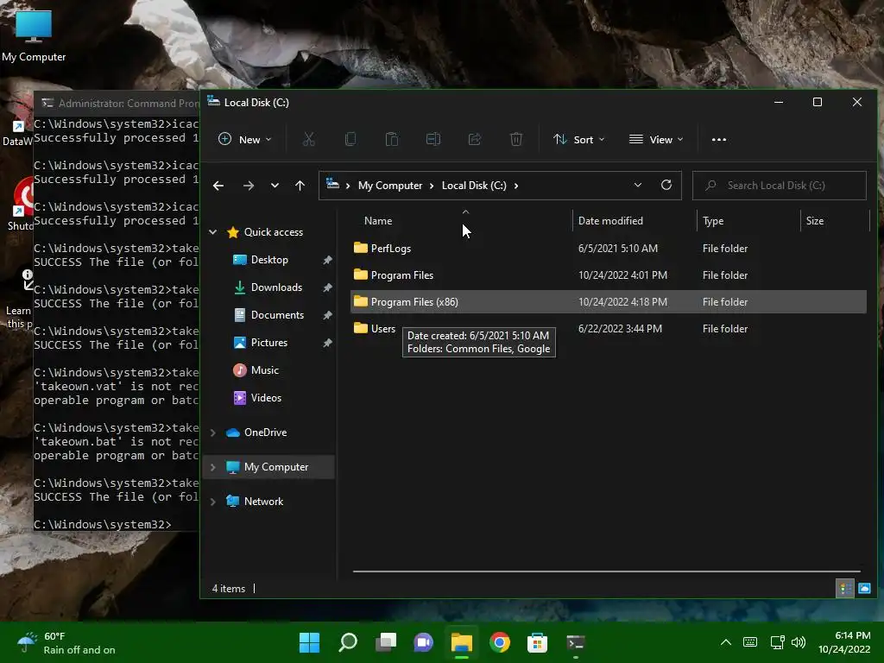Unpin Pictures using its pin icon
884x663 pixels.
[x=327, y=343]
